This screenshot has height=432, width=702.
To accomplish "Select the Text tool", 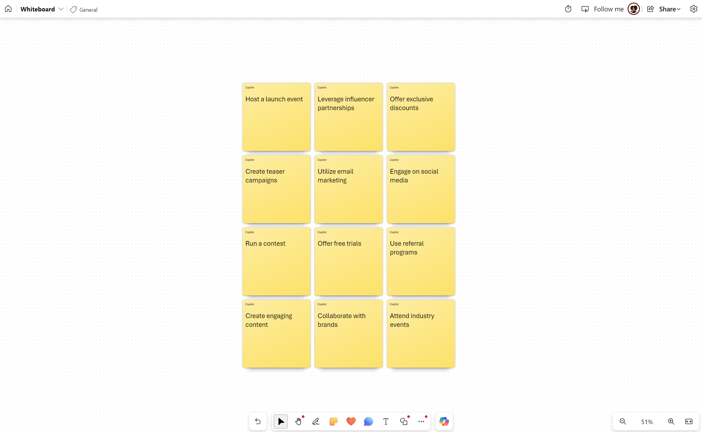I will 386,421.
